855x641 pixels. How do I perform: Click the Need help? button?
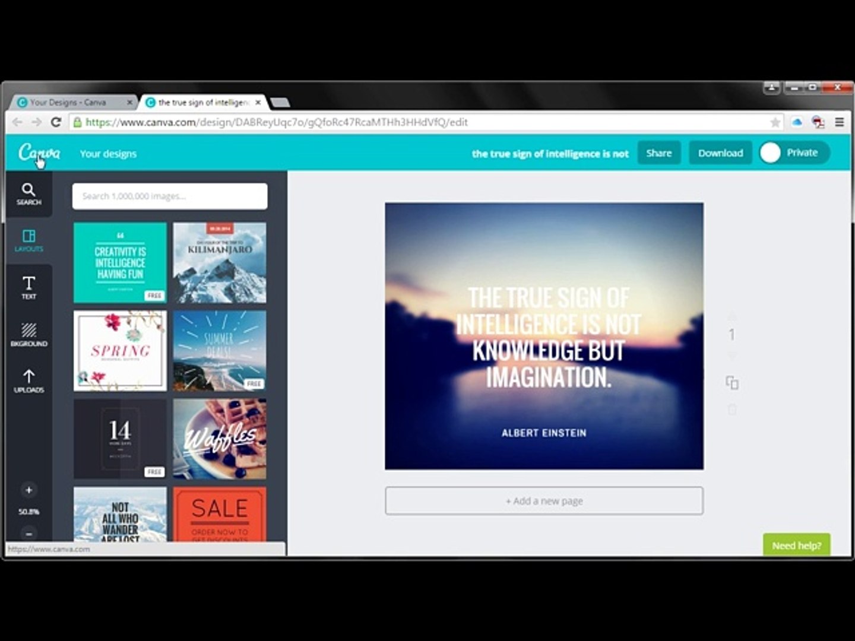pyautogui.click(x=796, y=545)
